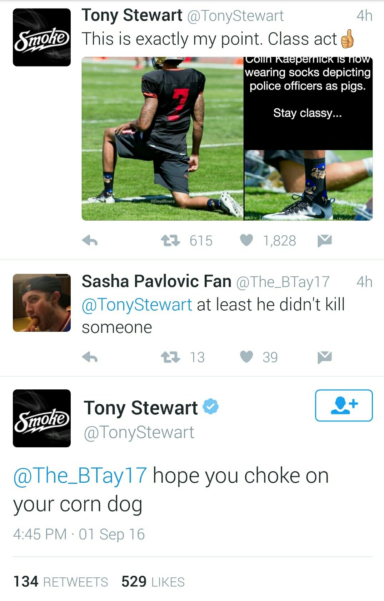
Task: Retweet Tony Stewart's Class act tweet
Action: [170, 241]
